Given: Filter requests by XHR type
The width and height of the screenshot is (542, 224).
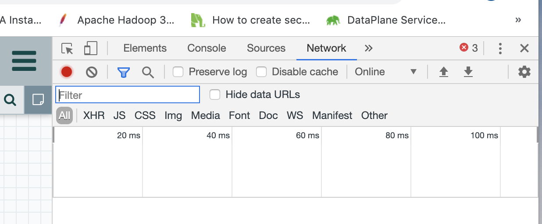Looking at the screenshot, I should click(x=94, y=115).
